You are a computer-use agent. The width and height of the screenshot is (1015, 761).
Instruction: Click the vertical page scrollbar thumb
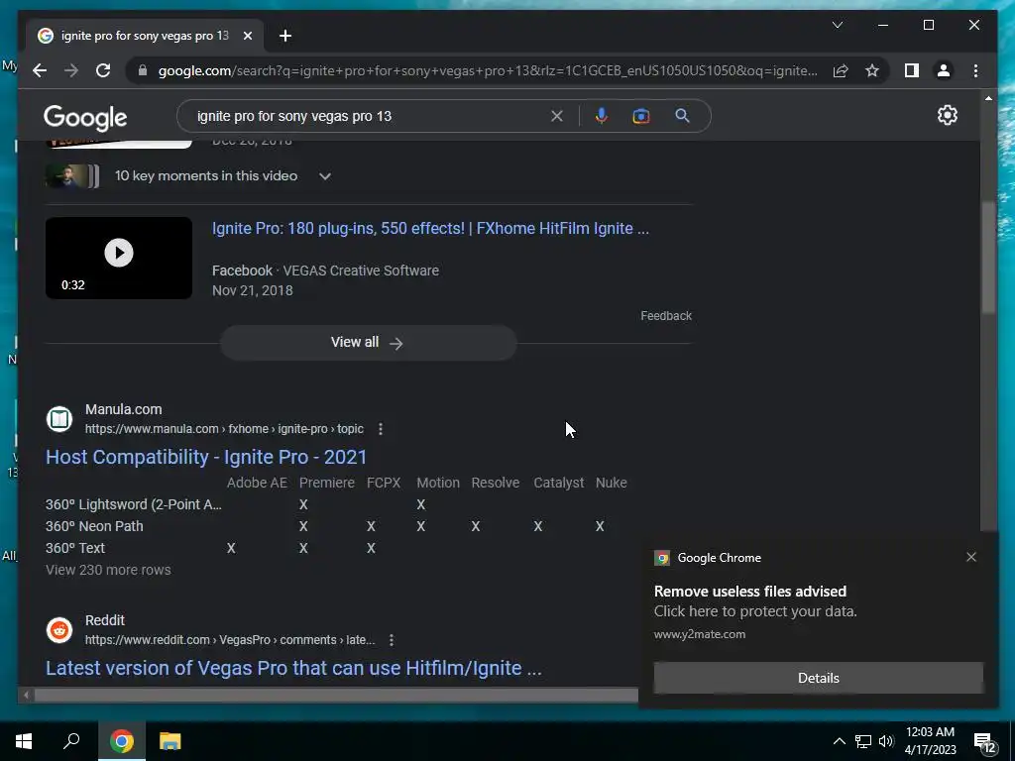[x=988, y=258]
